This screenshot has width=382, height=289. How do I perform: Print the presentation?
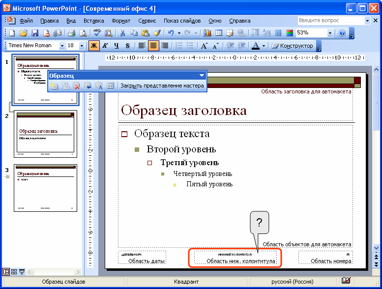71,33
